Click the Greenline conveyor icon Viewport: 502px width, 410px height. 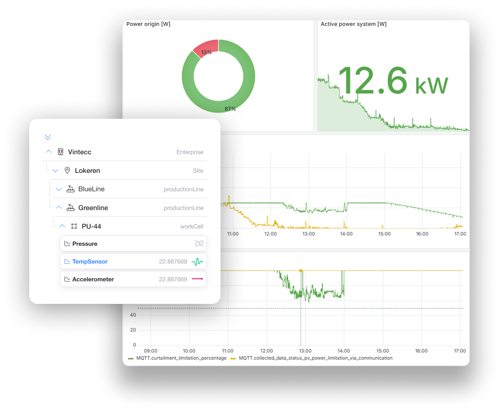70,208
